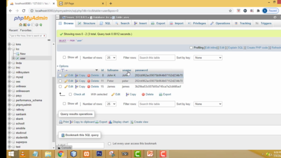The height and width of the screenshot is (158, 281).
Task: Enable the Profiling checkbox
Action: (191, 48)
